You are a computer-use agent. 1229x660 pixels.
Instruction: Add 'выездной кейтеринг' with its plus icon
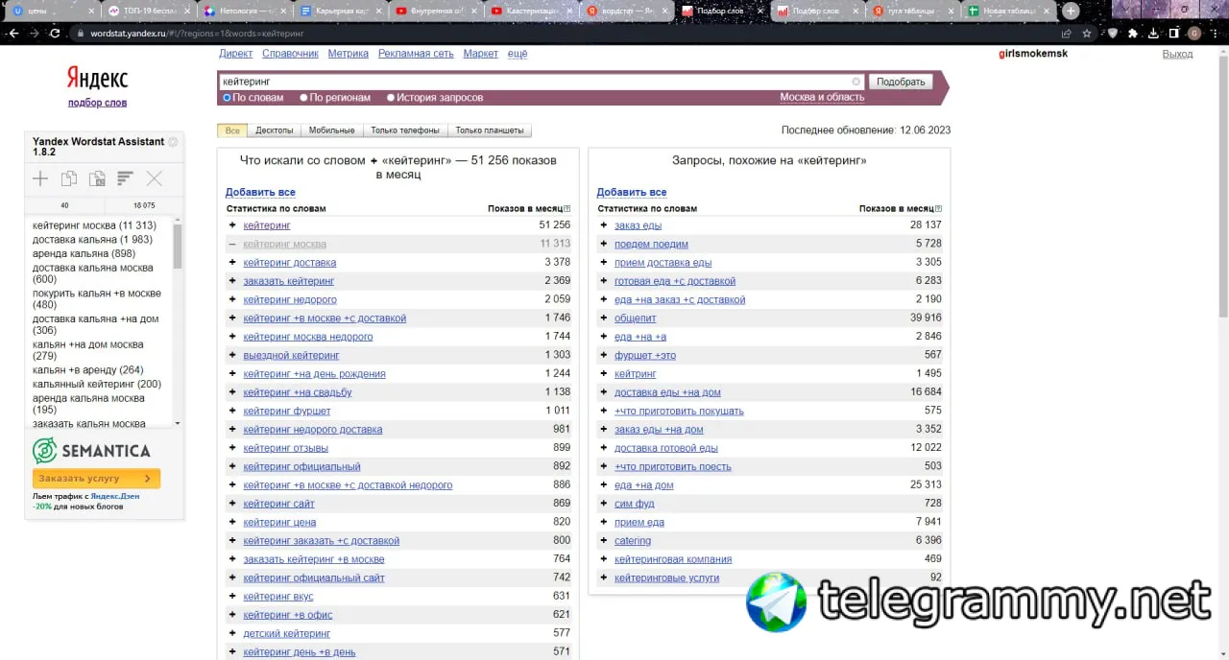point(232,355)
